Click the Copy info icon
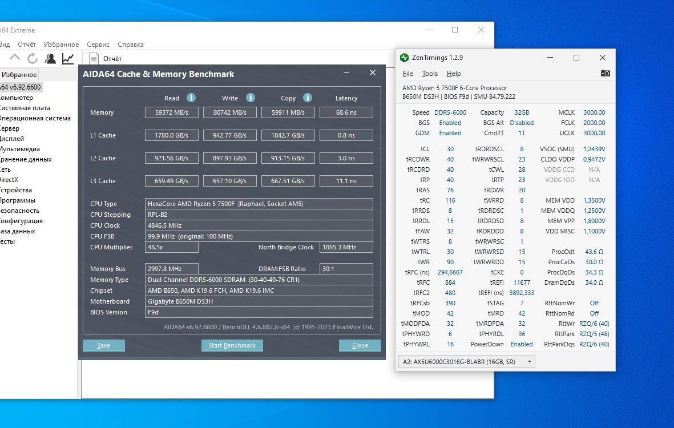Viewport: 674px width, 428px height. pos(308,98)
